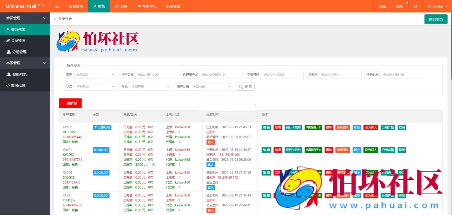Click the 添加会员 button

coord(436,19)
